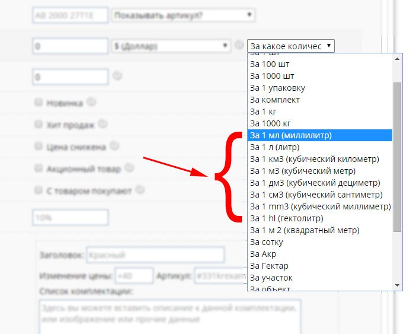This screenshot has width=416, height=334.
Task: Enable the Новинка checkbox
Action: [39, 103]
